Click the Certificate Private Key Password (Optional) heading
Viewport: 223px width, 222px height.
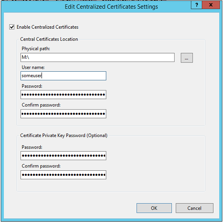point(64,135)
